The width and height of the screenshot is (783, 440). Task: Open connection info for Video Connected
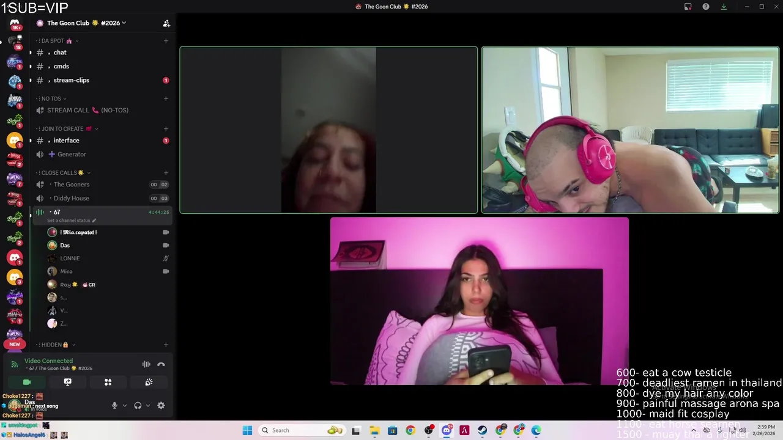[48, 361]
